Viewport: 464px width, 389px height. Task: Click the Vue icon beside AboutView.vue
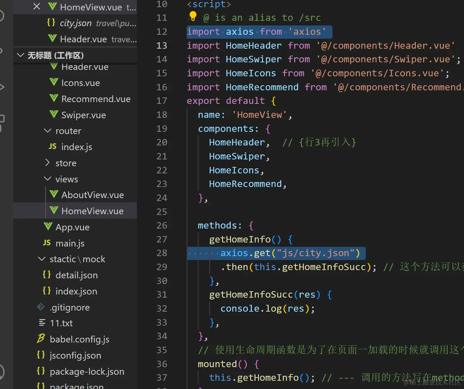tap(54, 194)
